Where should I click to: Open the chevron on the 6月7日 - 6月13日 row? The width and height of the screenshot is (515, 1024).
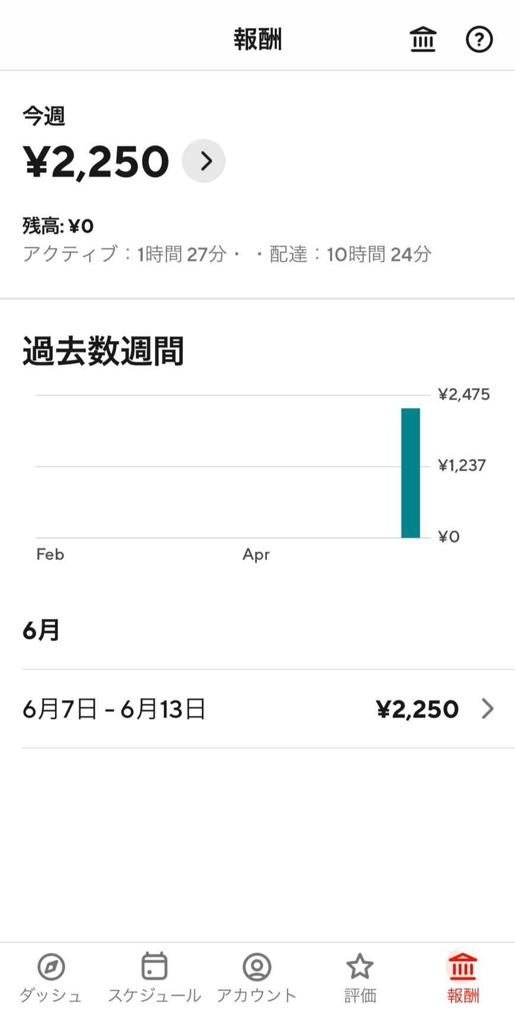pyautogui.click(x=487, y=708)
